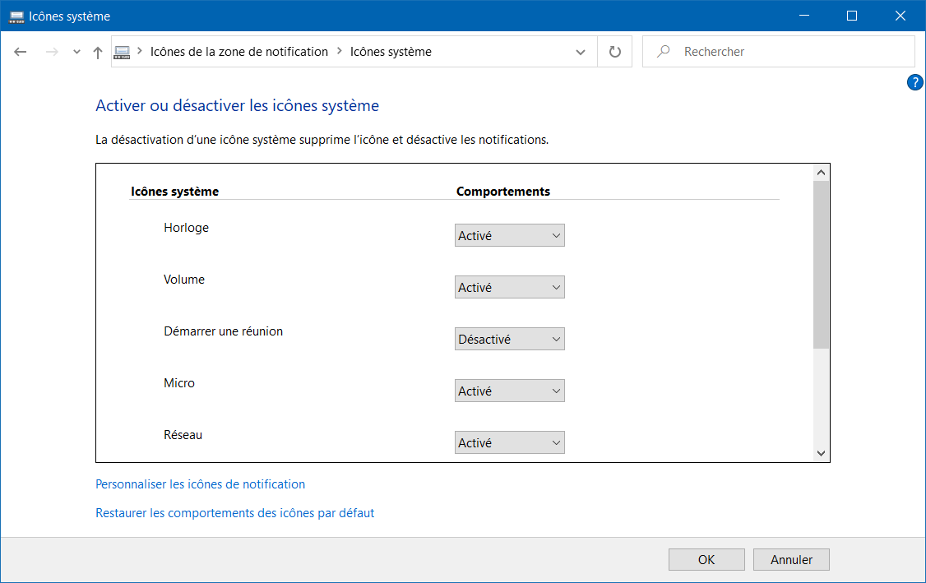
Task: Click the 'Horloge' row label
Action: coord(186,228)
